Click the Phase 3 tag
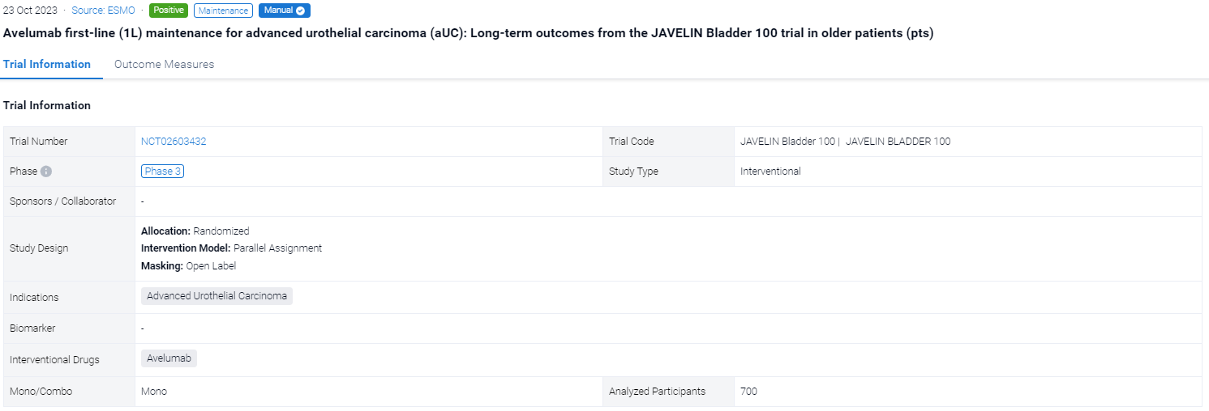 click(162, 172)
